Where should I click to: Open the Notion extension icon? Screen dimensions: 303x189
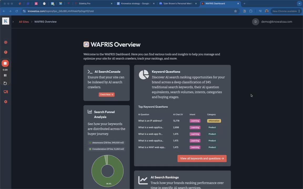tap(244, 11)
